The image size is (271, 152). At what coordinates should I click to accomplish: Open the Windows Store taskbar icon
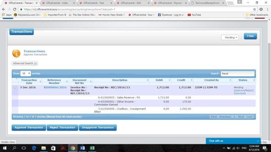tap(53, 148)
